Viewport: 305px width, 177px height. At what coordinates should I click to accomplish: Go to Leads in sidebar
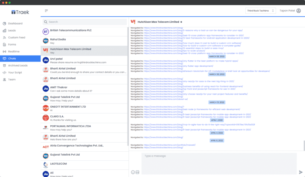(x=20, y=30)
